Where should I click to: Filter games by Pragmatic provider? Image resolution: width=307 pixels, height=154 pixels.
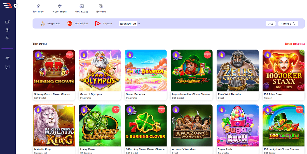tap(50, 23)
